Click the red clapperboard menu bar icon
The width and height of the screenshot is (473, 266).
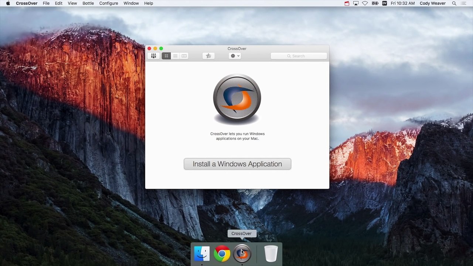coord(347,3)
